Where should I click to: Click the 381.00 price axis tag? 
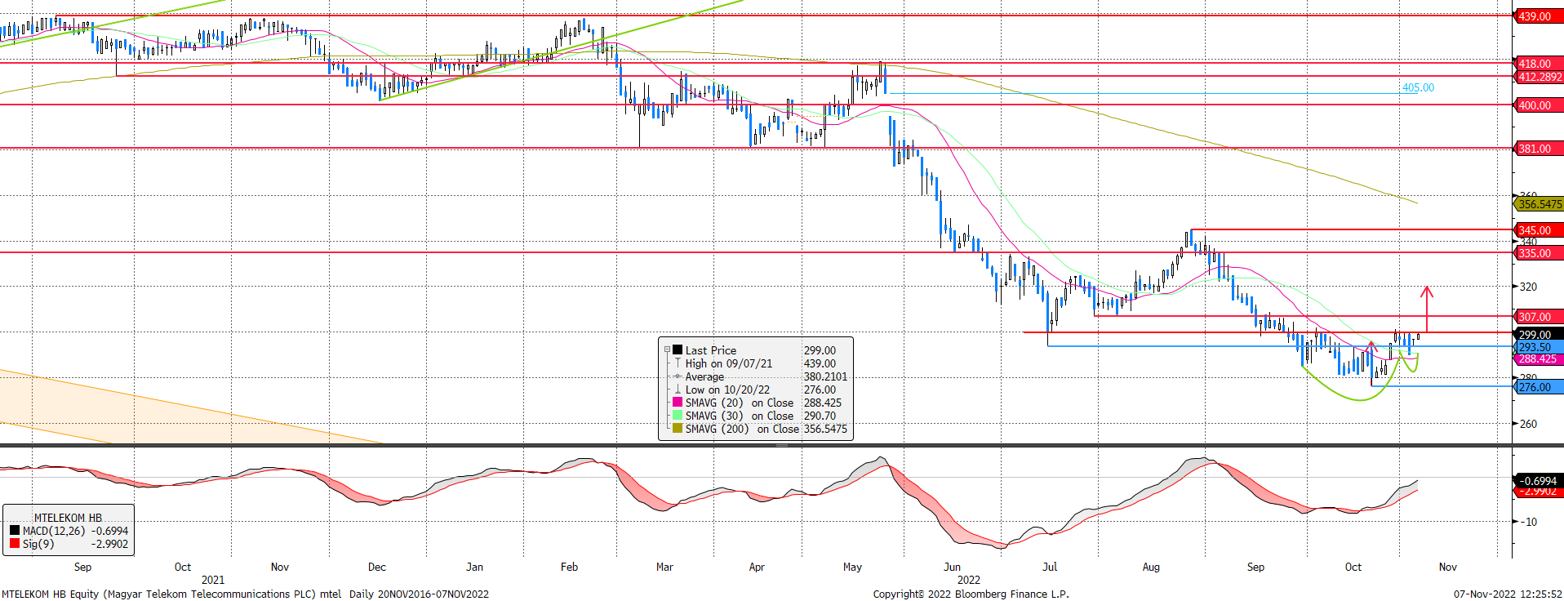(1539, 149)
